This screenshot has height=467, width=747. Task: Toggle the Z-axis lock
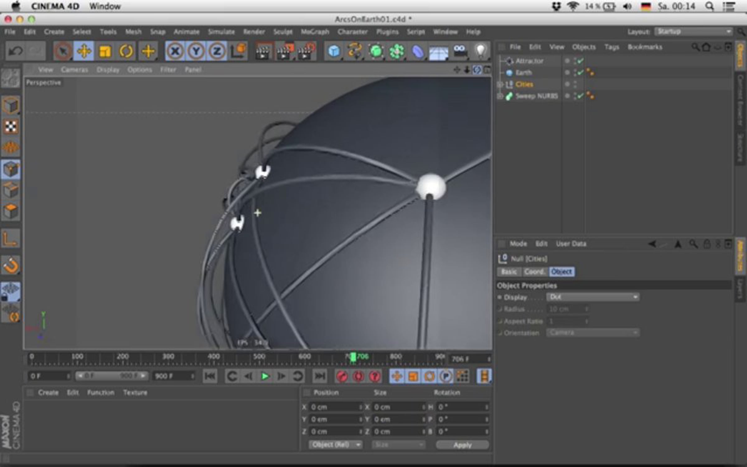pos(217,51)
